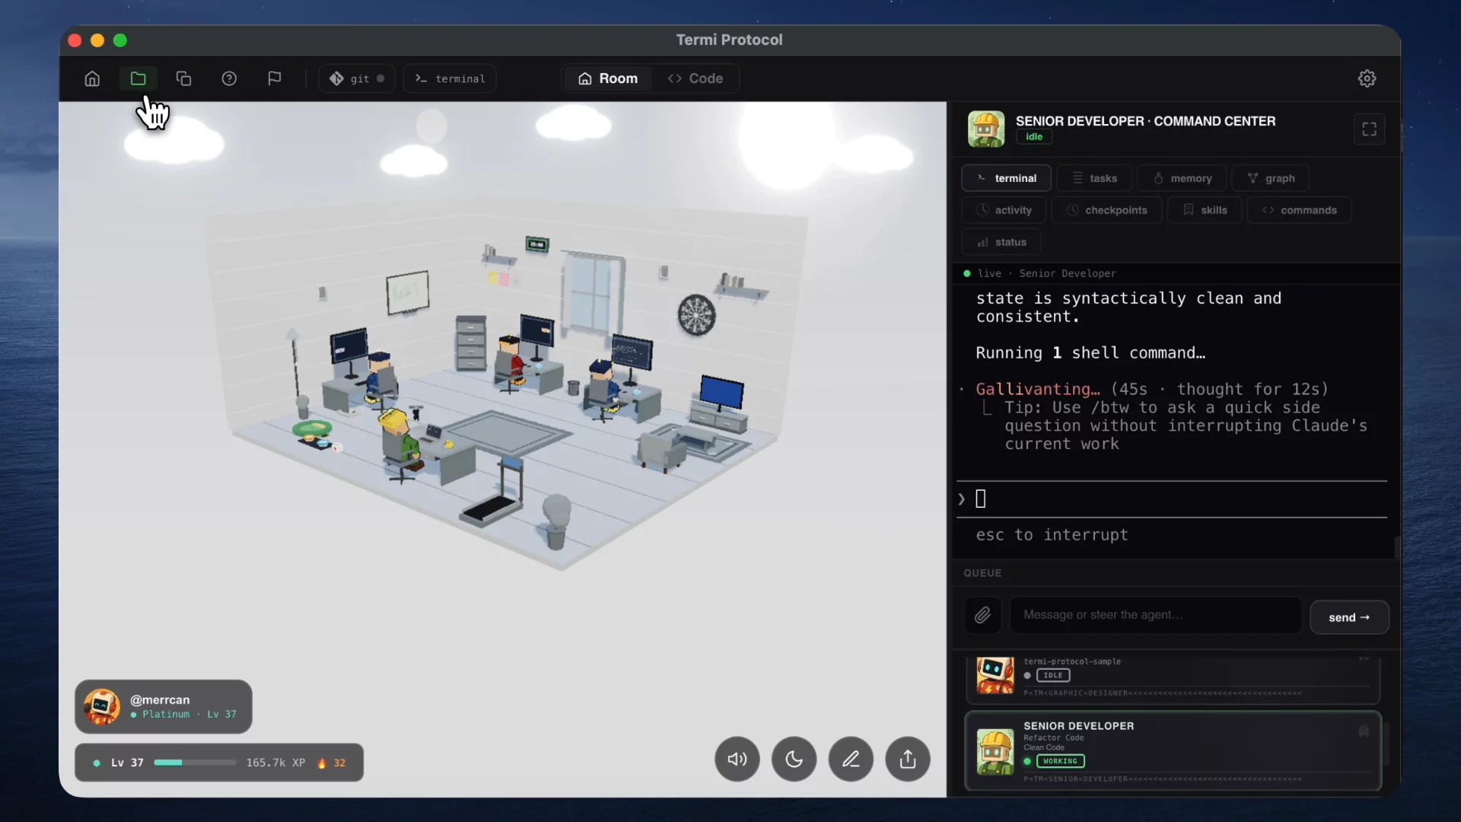
Task: Click the QUEUE label
Action: click(x=982, y=573)
